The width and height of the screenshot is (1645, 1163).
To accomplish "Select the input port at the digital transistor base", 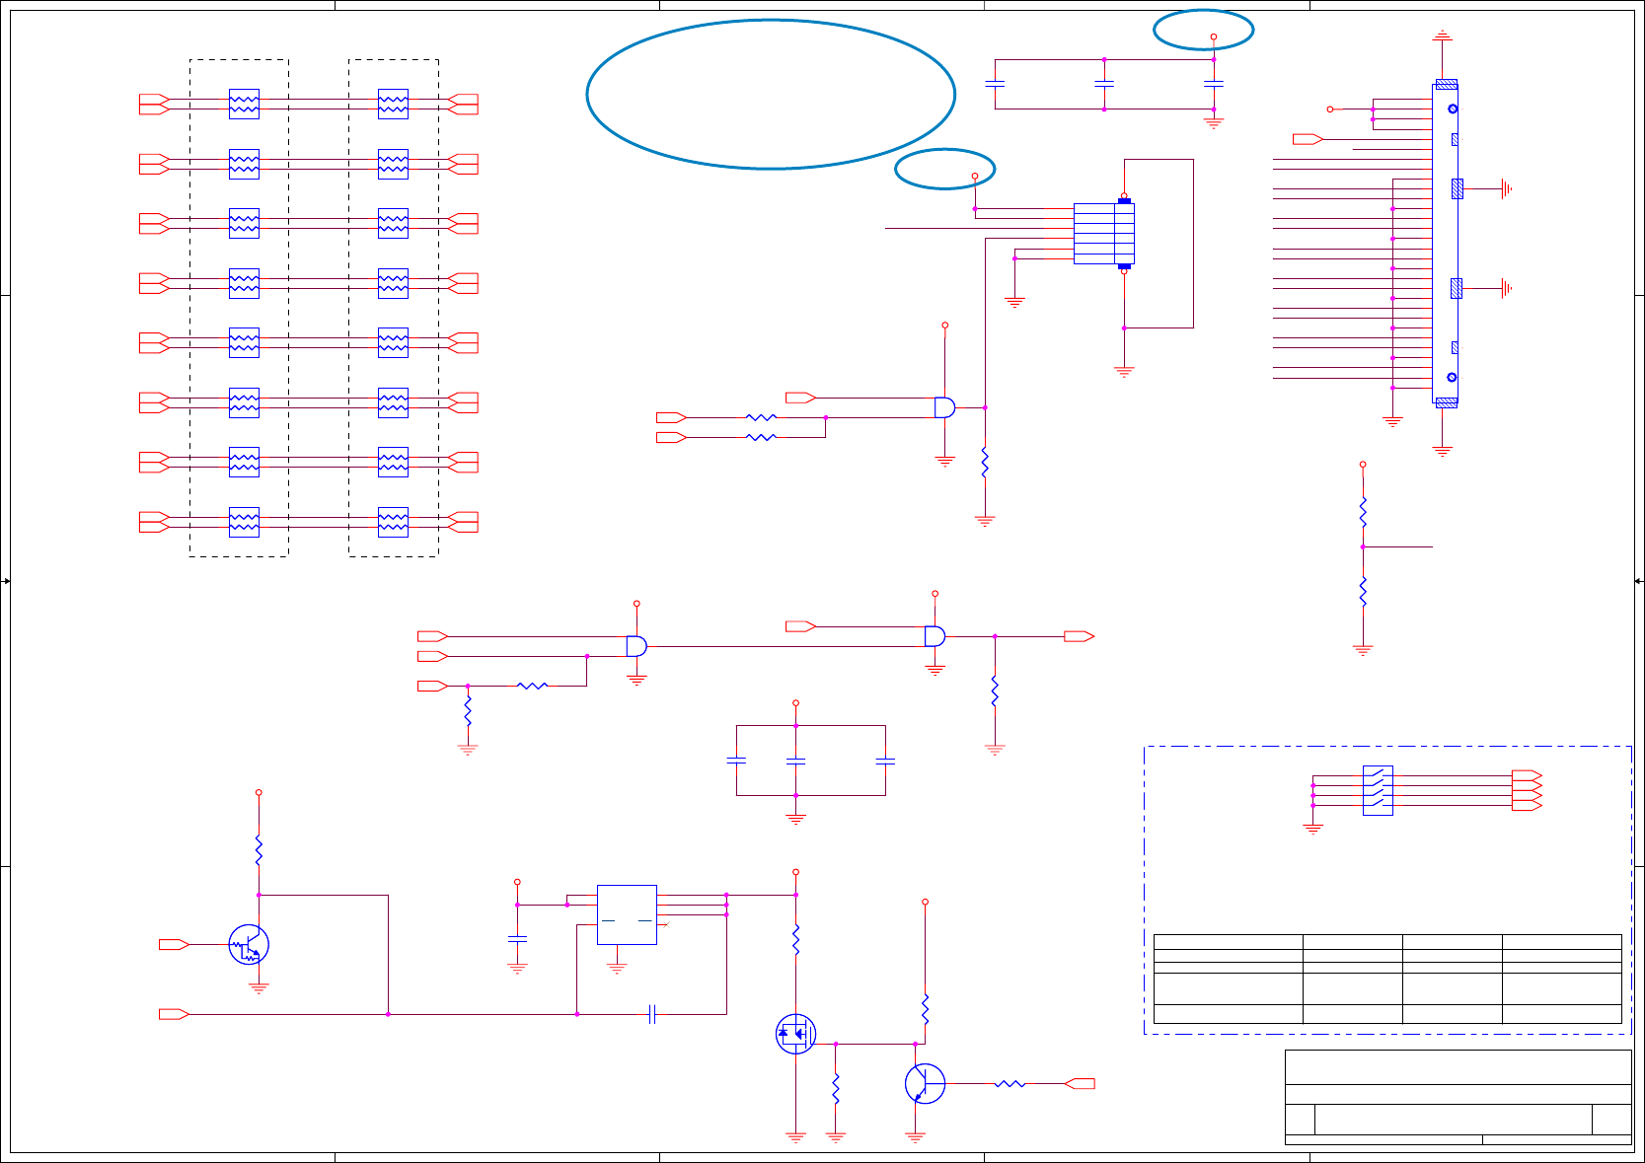I will pos(175,945).
